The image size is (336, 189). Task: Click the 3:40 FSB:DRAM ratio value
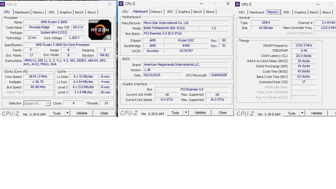[304, 50]
